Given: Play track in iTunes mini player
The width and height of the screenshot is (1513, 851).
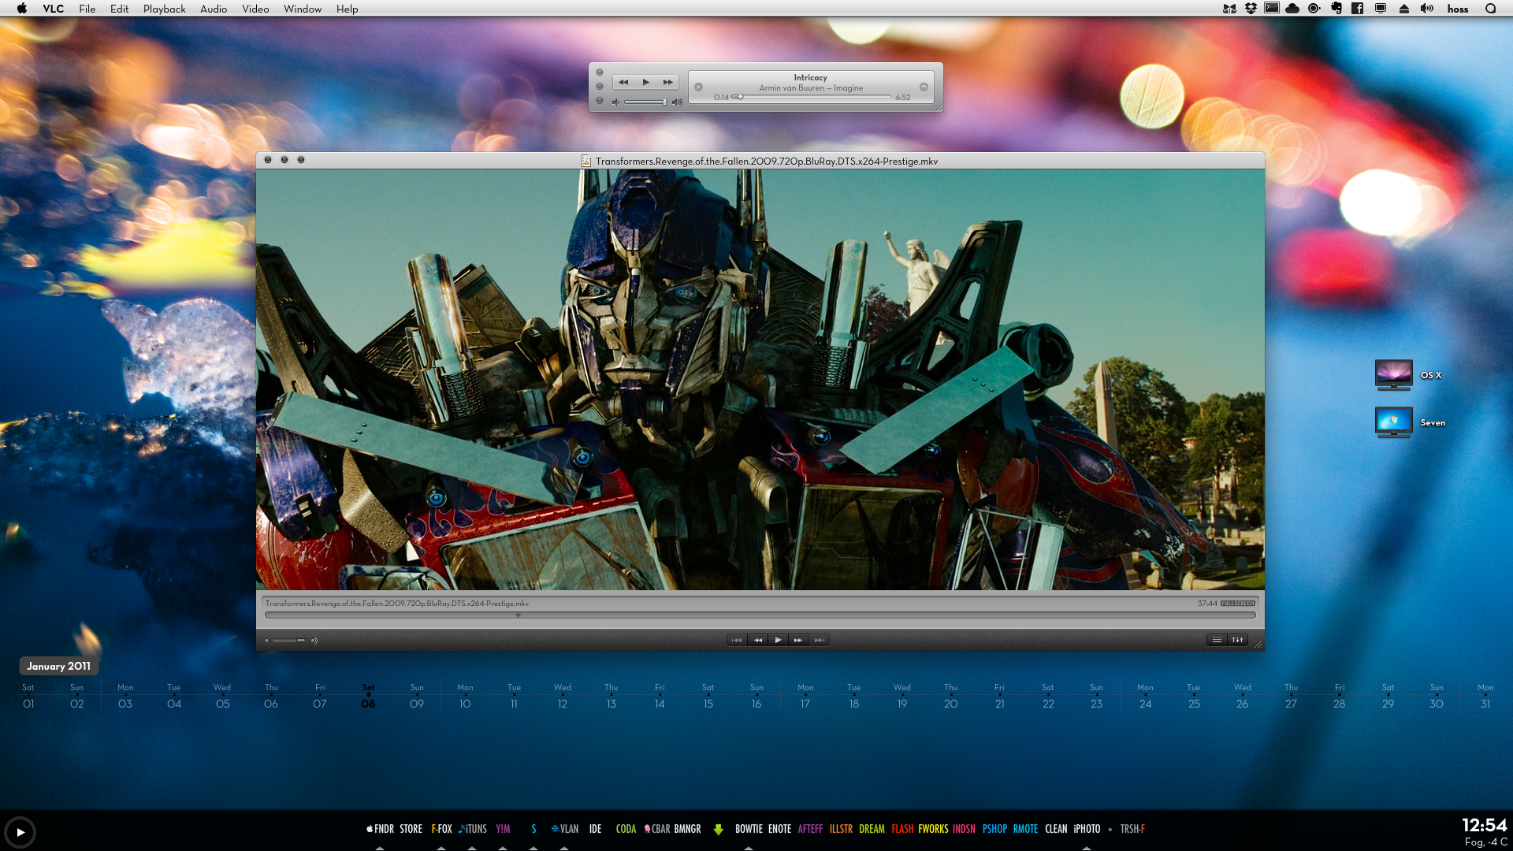Looking at the screenshot, I should (645, 82).
